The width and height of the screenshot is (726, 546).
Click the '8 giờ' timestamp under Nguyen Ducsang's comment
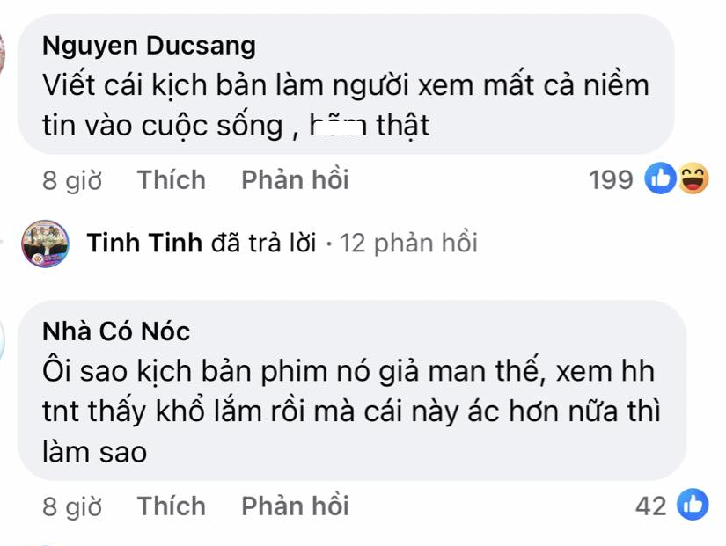pyautogui.click(x=72, y=180)
